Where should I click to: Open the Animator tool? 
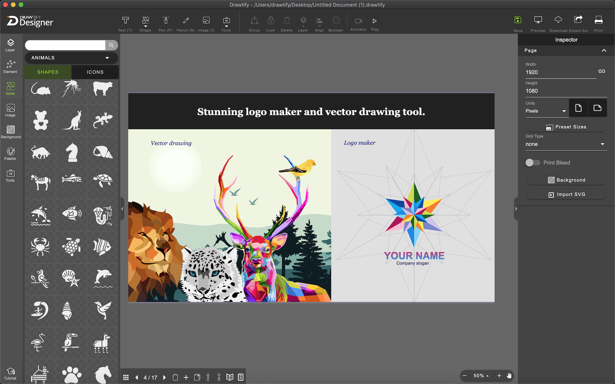point(358,24)
